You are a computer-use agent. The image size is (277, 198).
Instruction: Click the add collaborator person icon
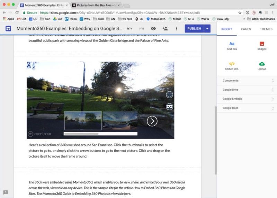click(165, 29)
